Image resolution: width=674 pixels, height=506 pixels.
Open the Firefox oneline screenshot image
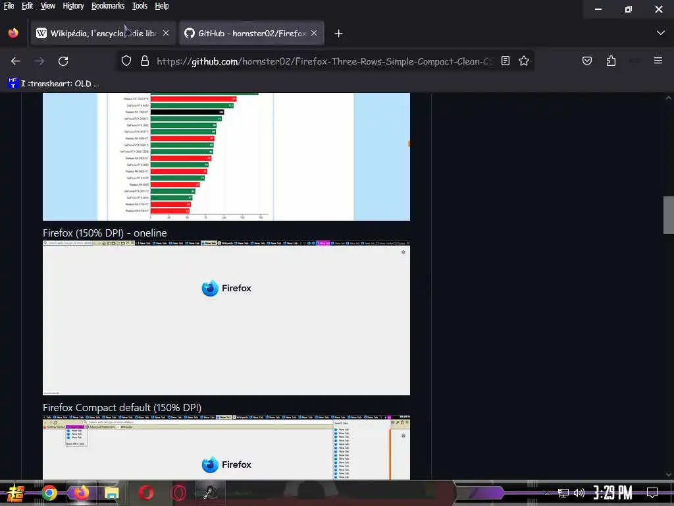[x=226, y=318]
